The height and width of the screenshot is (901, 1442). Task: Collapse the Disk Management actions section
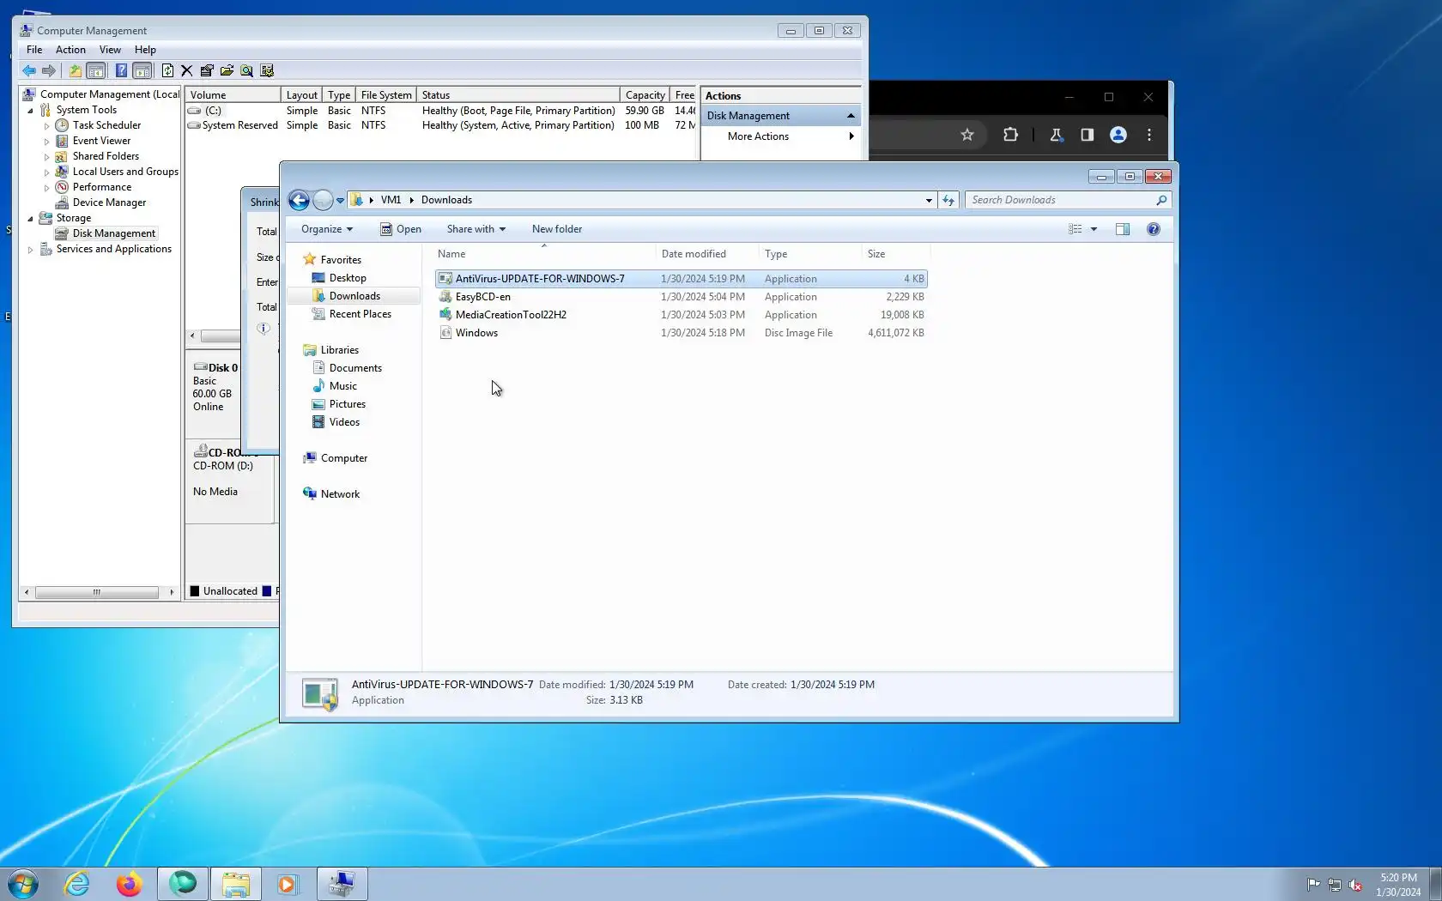[851, 116]
